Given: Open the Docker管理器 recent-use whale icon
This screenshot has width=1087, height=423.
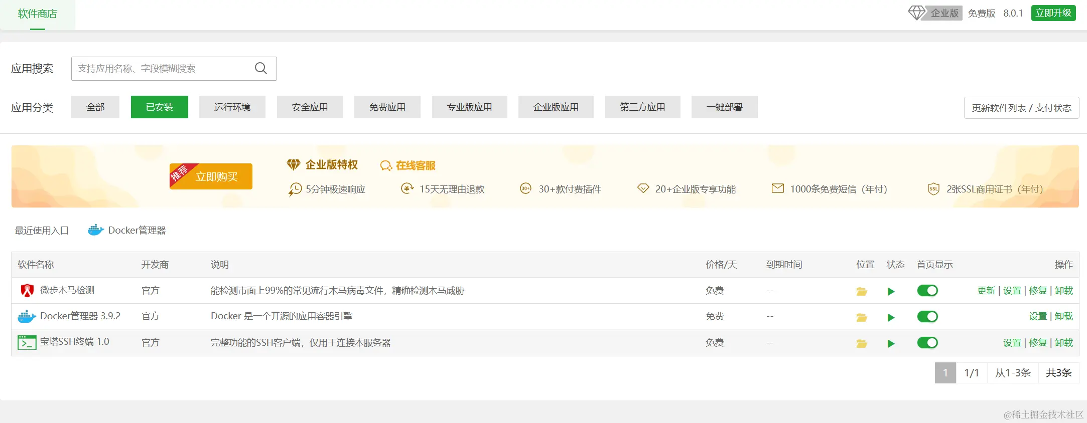Looking at the screenshot, I should 96,230.
